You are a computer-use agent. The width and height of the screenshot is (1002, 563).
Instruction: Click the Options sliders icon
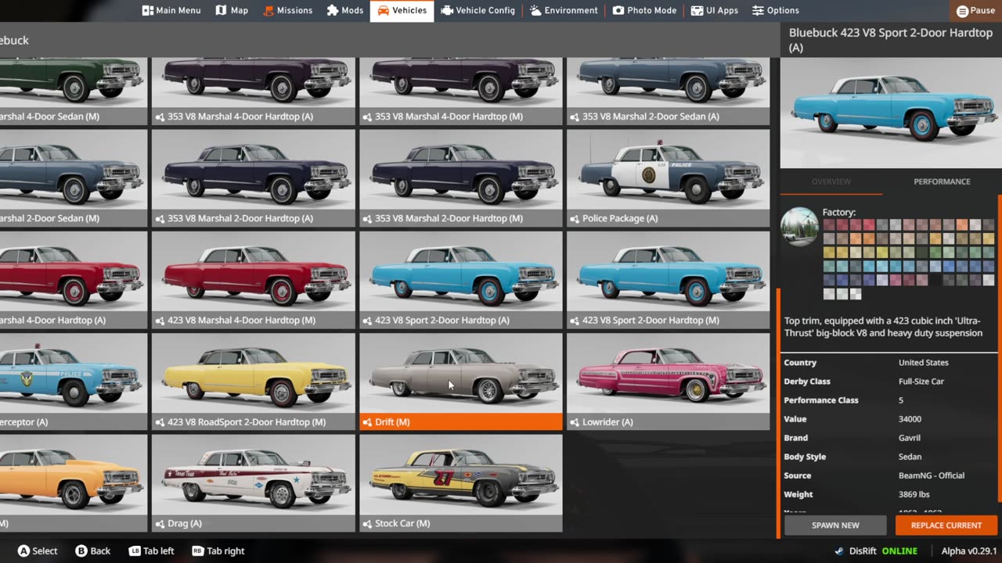click(758, 11)
